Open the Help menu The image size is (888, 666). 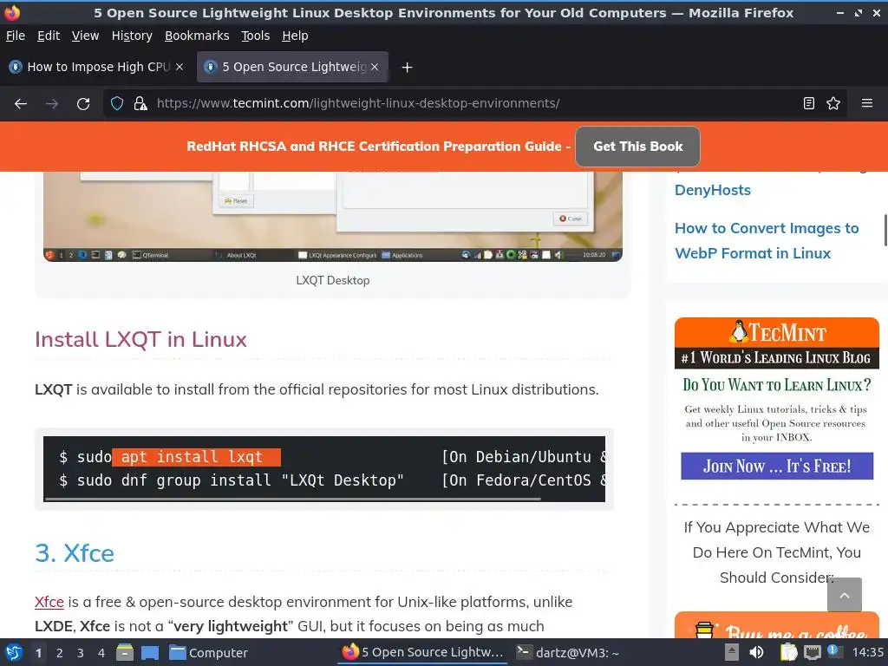[295, 36]
